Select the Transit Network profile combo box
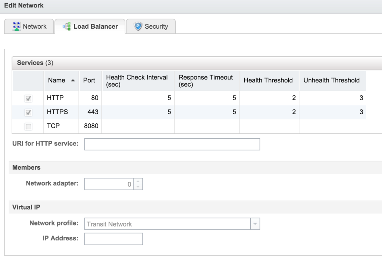The image size is (382, 265). pyautogui.click(x=167, y=224)
